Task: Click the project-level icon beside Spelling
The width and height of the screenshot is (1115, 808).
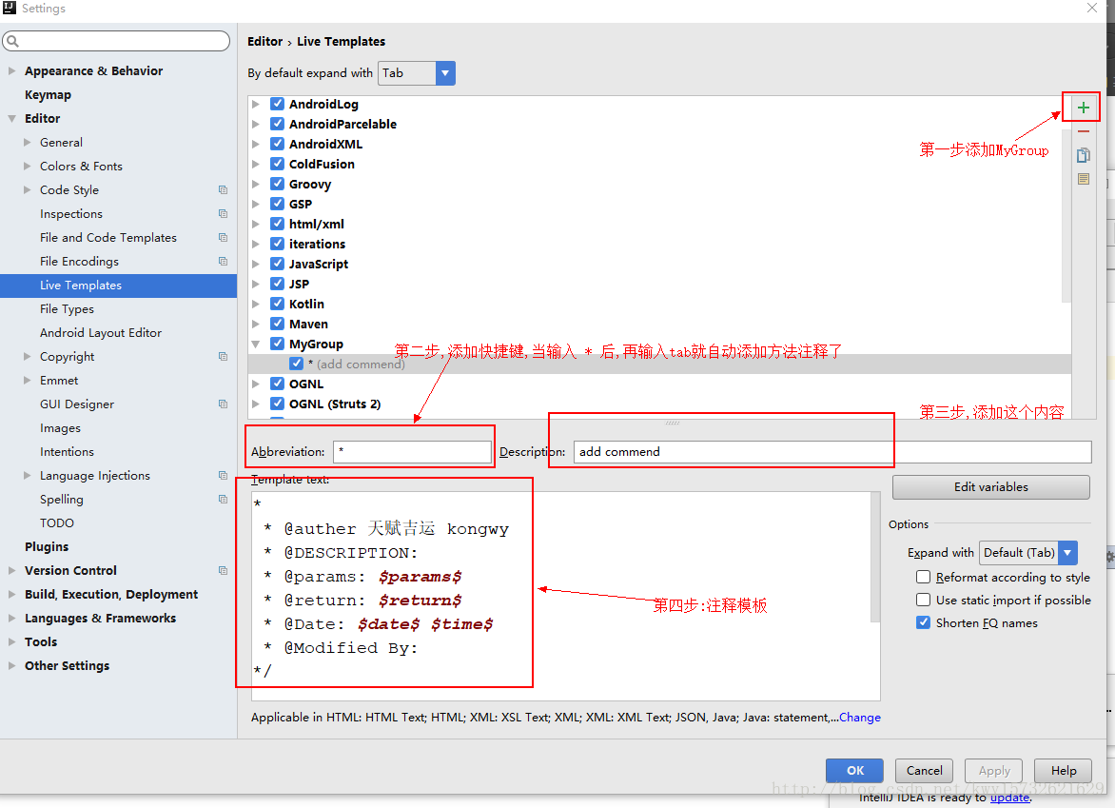Action: click(x=223, y=500)
